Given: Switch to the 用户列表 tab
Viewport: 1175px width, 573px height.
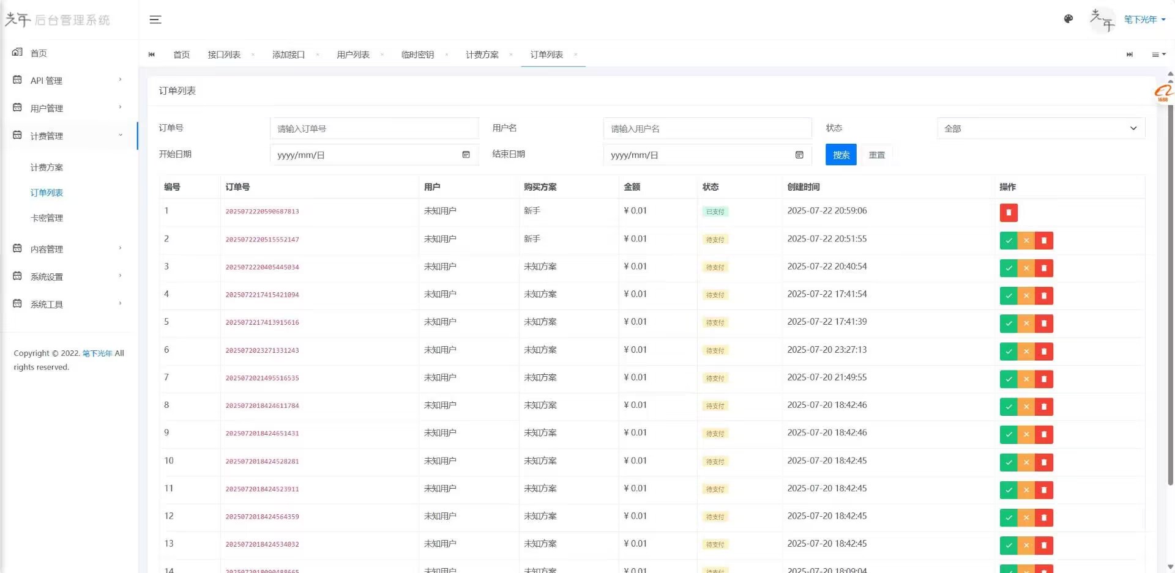Looking at the screenshot, I should click(353, 54).
